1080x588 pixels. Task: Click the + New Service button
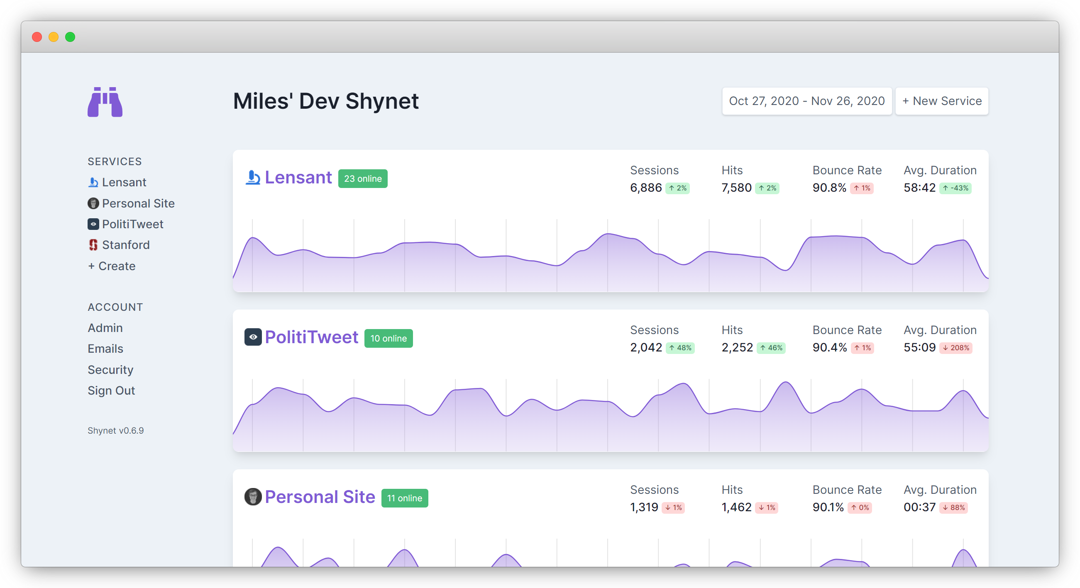tap(942, 101)
